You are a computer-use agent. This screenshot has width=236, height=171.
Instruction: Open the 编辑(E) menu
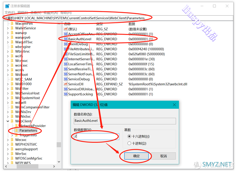(x=23, y=12)
